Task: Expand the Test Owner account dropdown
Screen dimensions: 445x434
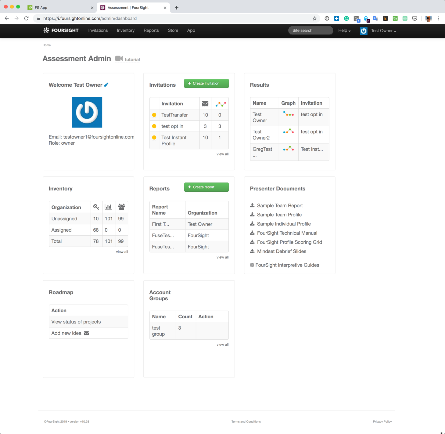Action: click(383, 31)
